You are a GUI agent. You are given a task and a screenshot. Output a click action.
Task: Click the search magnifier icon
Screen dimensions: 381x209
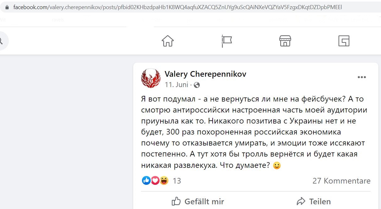pos(1,41)
